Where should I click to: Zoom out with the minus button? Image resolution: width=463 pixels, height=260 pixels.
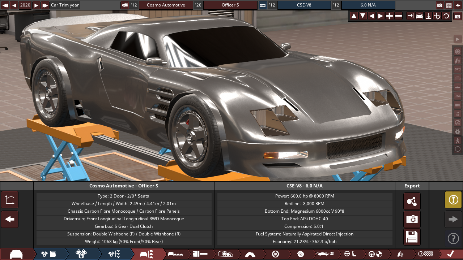[399, 16]
